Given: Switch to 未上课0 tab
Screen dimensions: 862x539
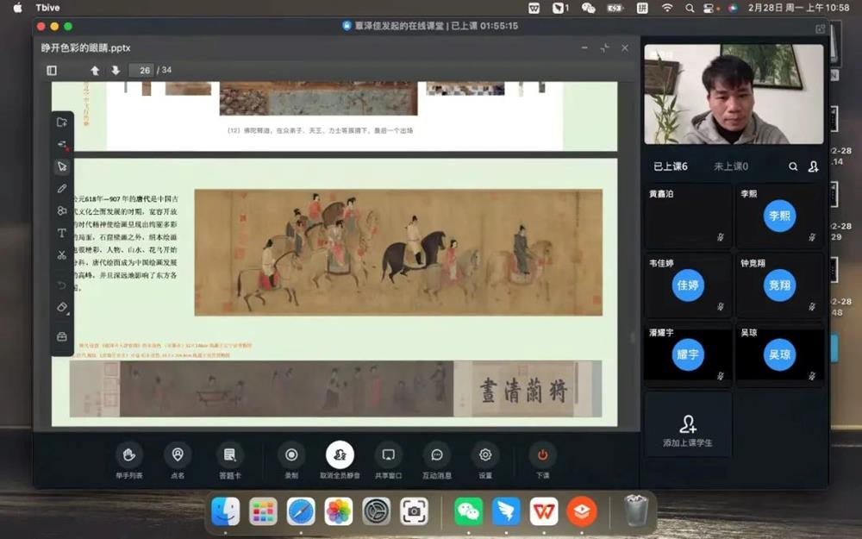Looking at the screenshot, I should click(731, 166).
